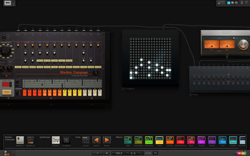Open dropdown arrow beside cassette icon
The height and width of the screenshot is (156, 250).
click(x=14, y=4)
